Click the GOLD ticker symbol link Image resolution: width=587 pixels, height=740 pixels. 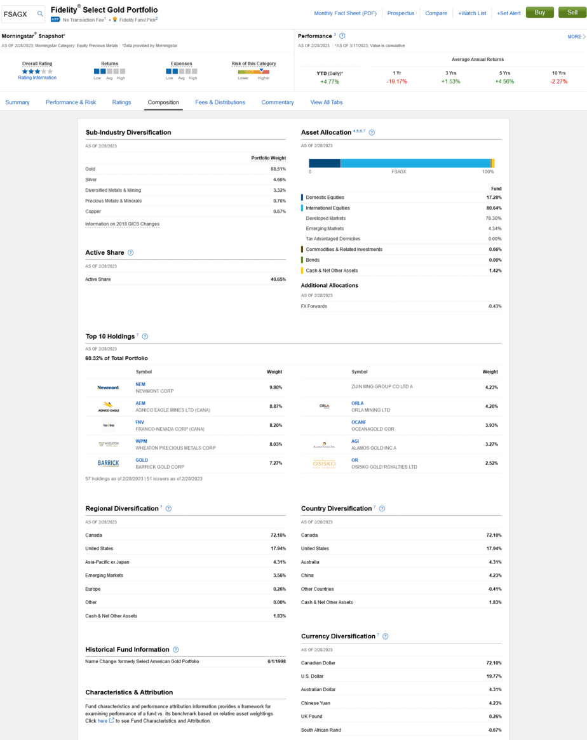[142, 460]
